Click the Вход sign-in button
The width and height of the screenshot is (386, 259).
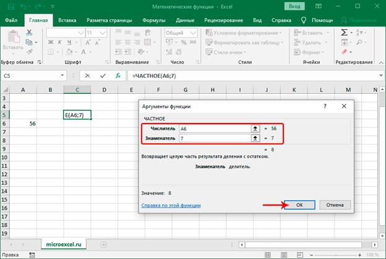[294, 6]
